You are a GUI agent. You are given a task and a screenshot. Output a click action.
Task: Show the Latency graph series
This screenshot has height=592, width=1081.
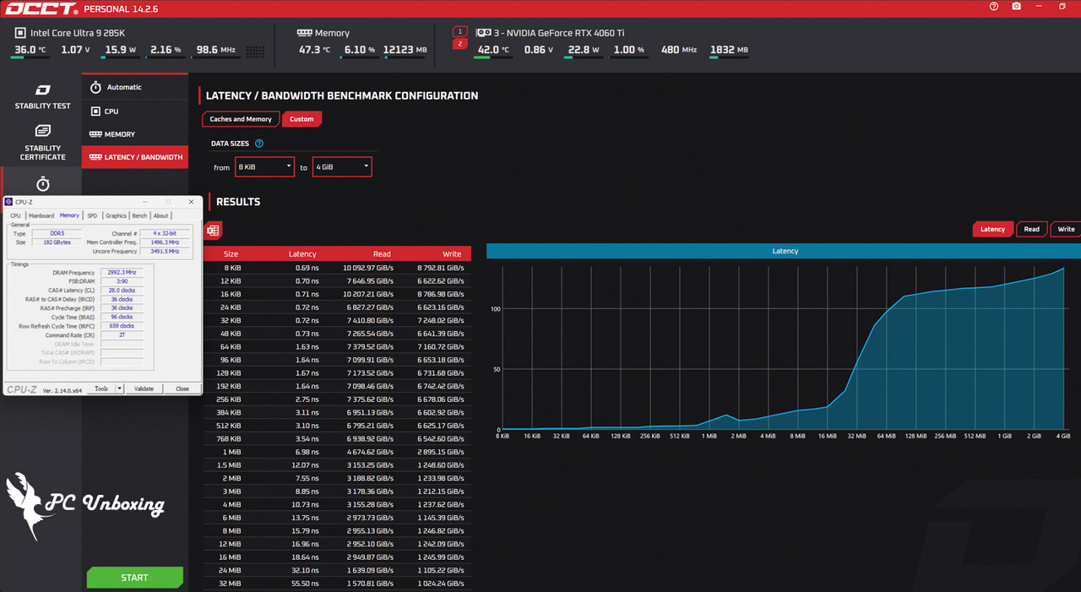pyautogui.click(x=992, y=229)
